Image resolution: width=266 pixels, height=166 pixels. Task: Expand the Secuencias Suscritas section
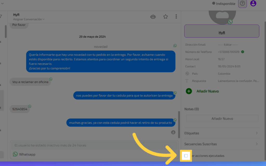(222, 144)
